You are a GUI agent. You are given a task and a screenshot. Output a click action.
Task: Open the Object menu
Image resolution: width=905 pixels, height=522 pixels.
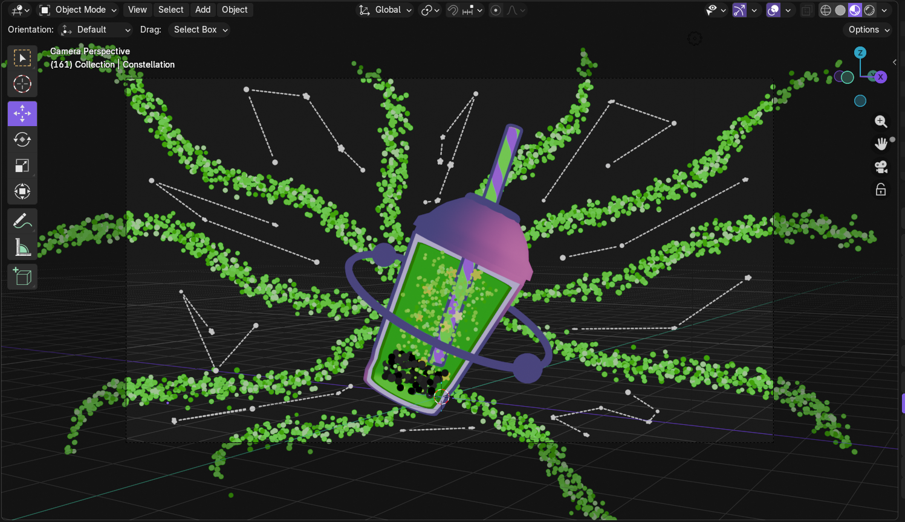(x=235, y=10)
